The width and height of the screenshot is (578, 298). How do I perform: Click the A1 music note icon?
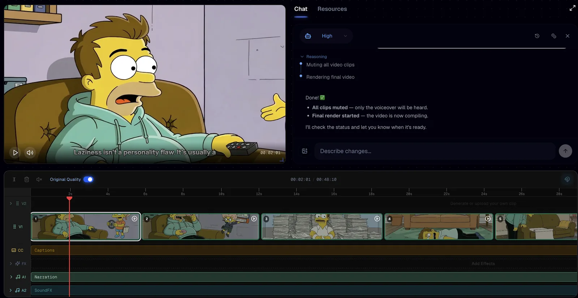(x=18, y=277)
